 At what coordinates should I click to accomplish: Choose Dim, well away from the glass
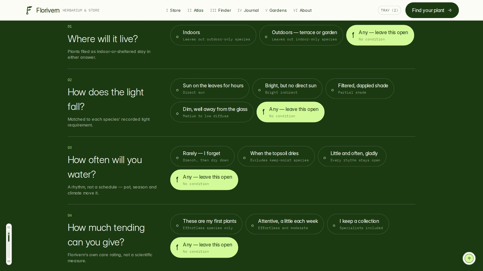pos(212,112)
